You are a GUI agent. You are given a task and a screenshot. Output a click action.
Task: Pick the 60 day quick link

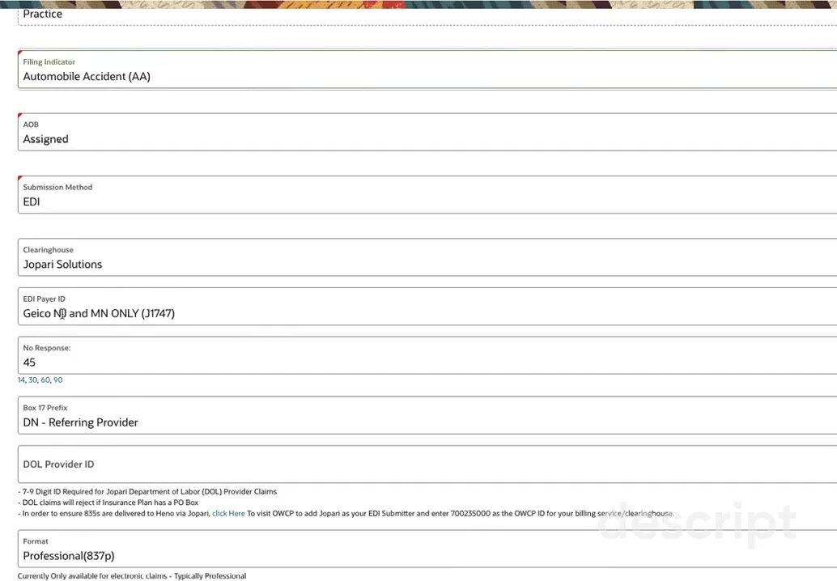point(45,380)
